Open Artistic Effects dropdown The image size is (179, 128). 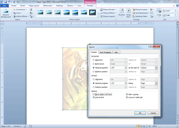[x=21, y=17]
